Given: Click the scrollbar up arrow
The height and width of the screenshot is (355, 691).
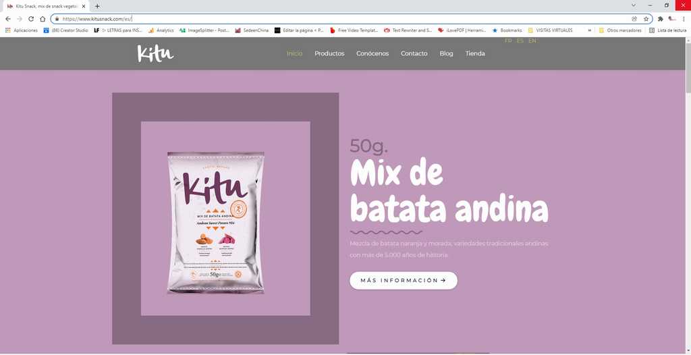Looking at the screenshot, I should (688, 40).
